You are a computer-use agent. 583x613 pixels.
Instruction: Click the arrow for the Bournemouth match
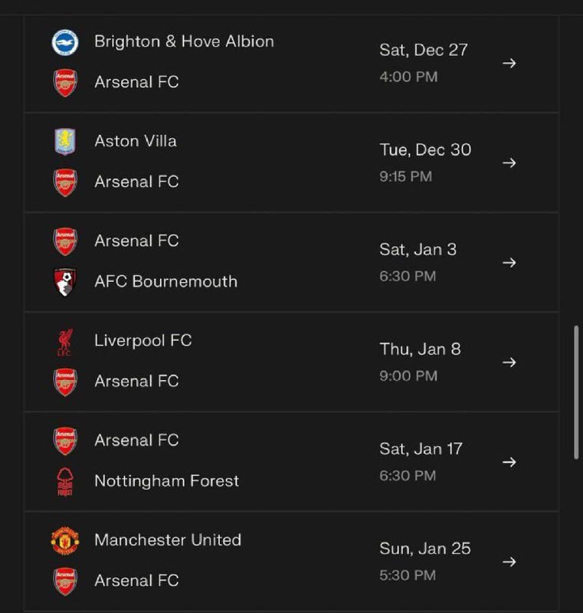pos(509,262)
